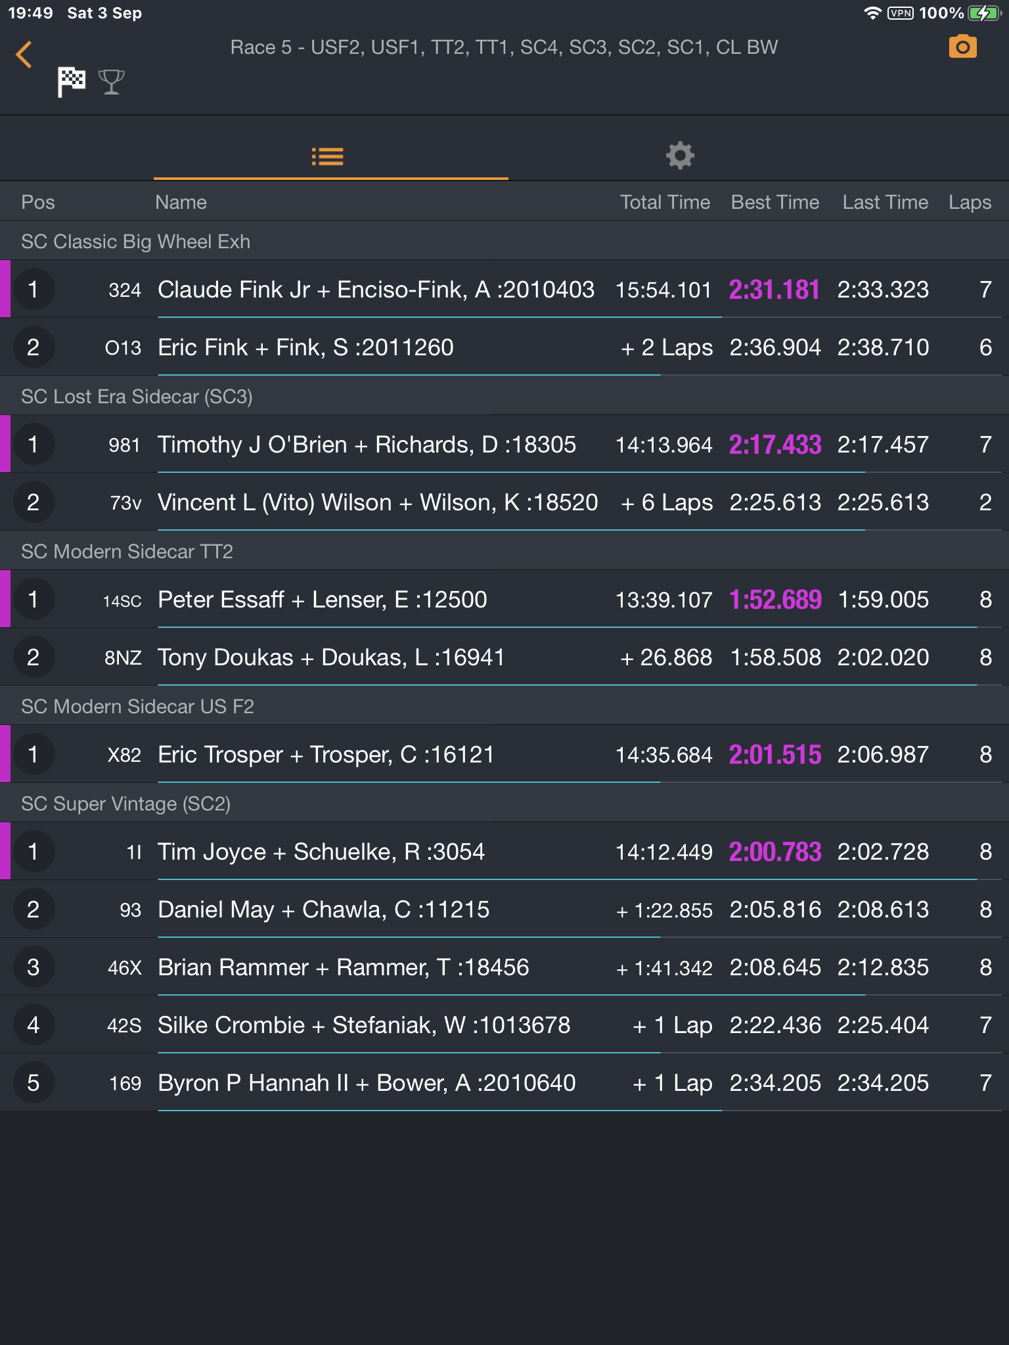The height and width of the screenshot is (1345, 1009).
Task: Select the trophy icon
Action: 112,82
